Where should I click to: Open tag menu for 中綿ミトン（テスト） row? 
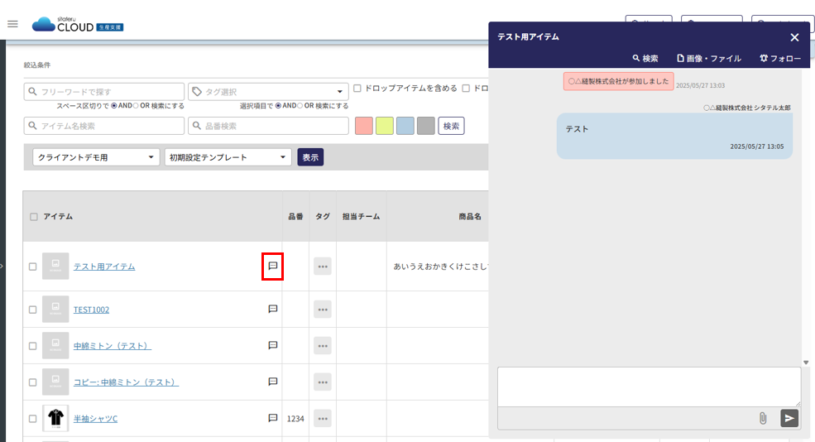(x=323, y=346)
